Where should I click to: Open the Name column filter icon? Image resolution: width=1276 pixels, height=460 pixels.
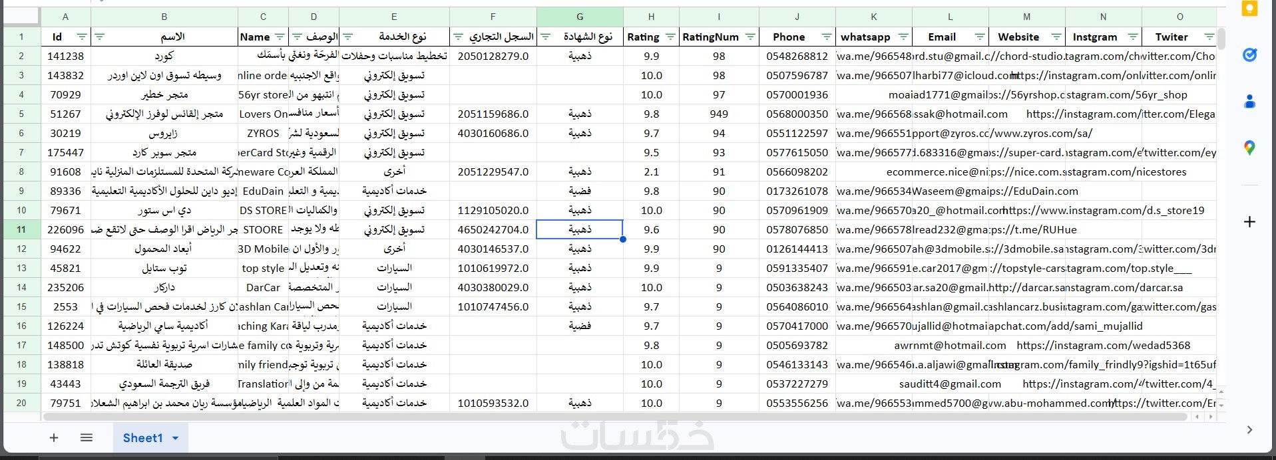pos(280,37)
